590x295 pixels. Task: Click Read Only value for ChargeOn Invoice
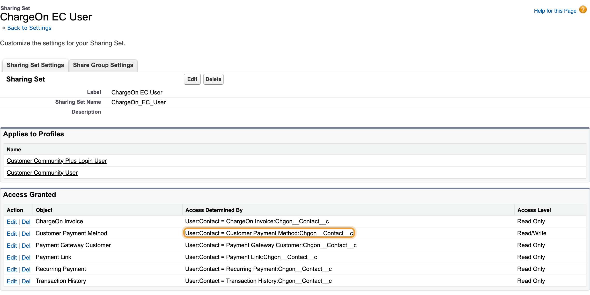coord(531,222)
